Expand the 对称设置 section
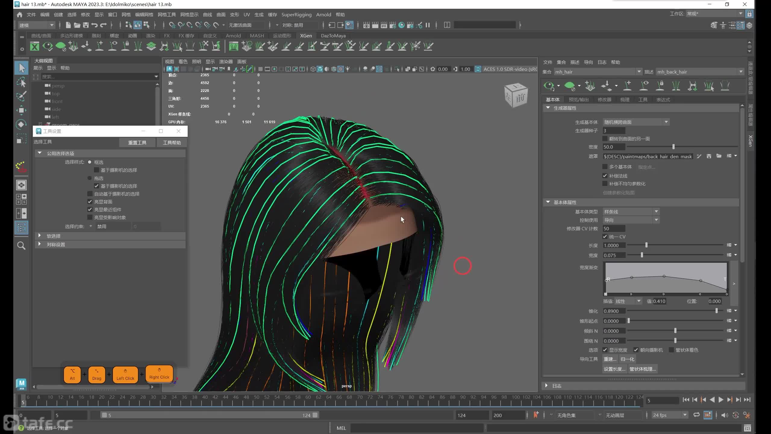The width and height of the screenshot is (771, 434). coord(40,244)
